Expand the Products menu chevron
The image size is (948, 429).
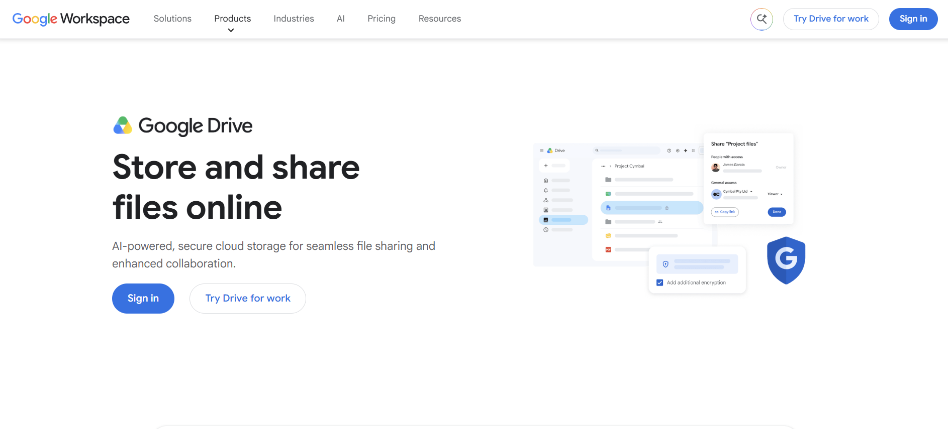coord(231,31)
